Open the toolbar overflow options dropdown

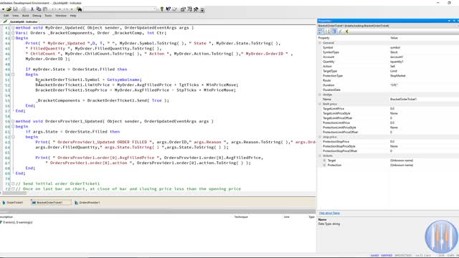202,9
